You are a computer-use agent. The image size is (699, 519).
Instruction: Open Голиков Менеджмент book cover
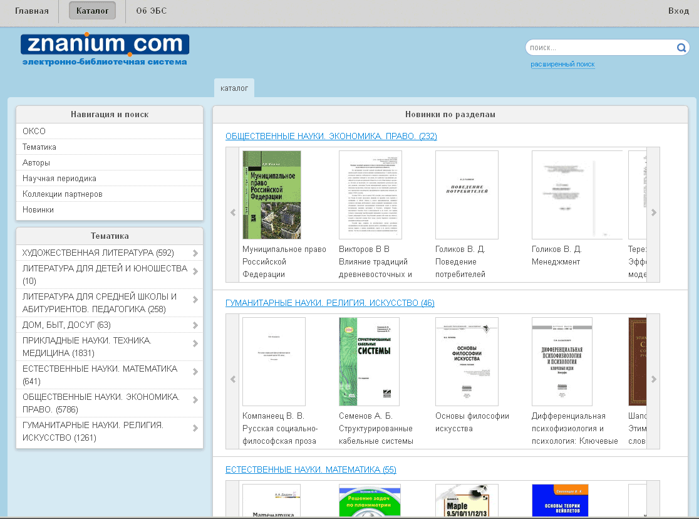click(577, 194)
